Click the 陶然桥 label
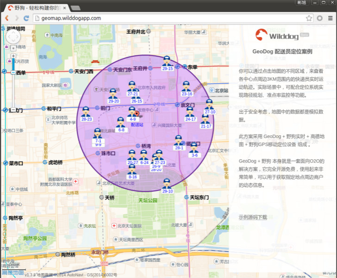This screenshot has width=337, height=278. coord(69,254)
